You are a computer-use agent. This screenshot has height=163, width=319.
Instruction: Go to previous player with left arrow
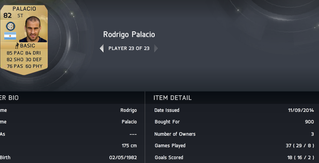(x=101, y=48)
